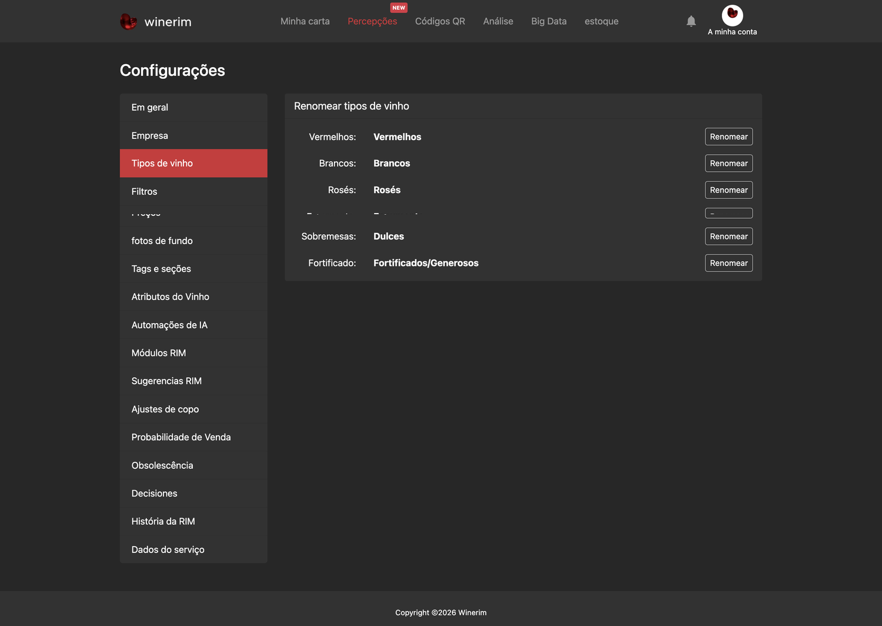Open Dados do serviço settings

(193, 550)
